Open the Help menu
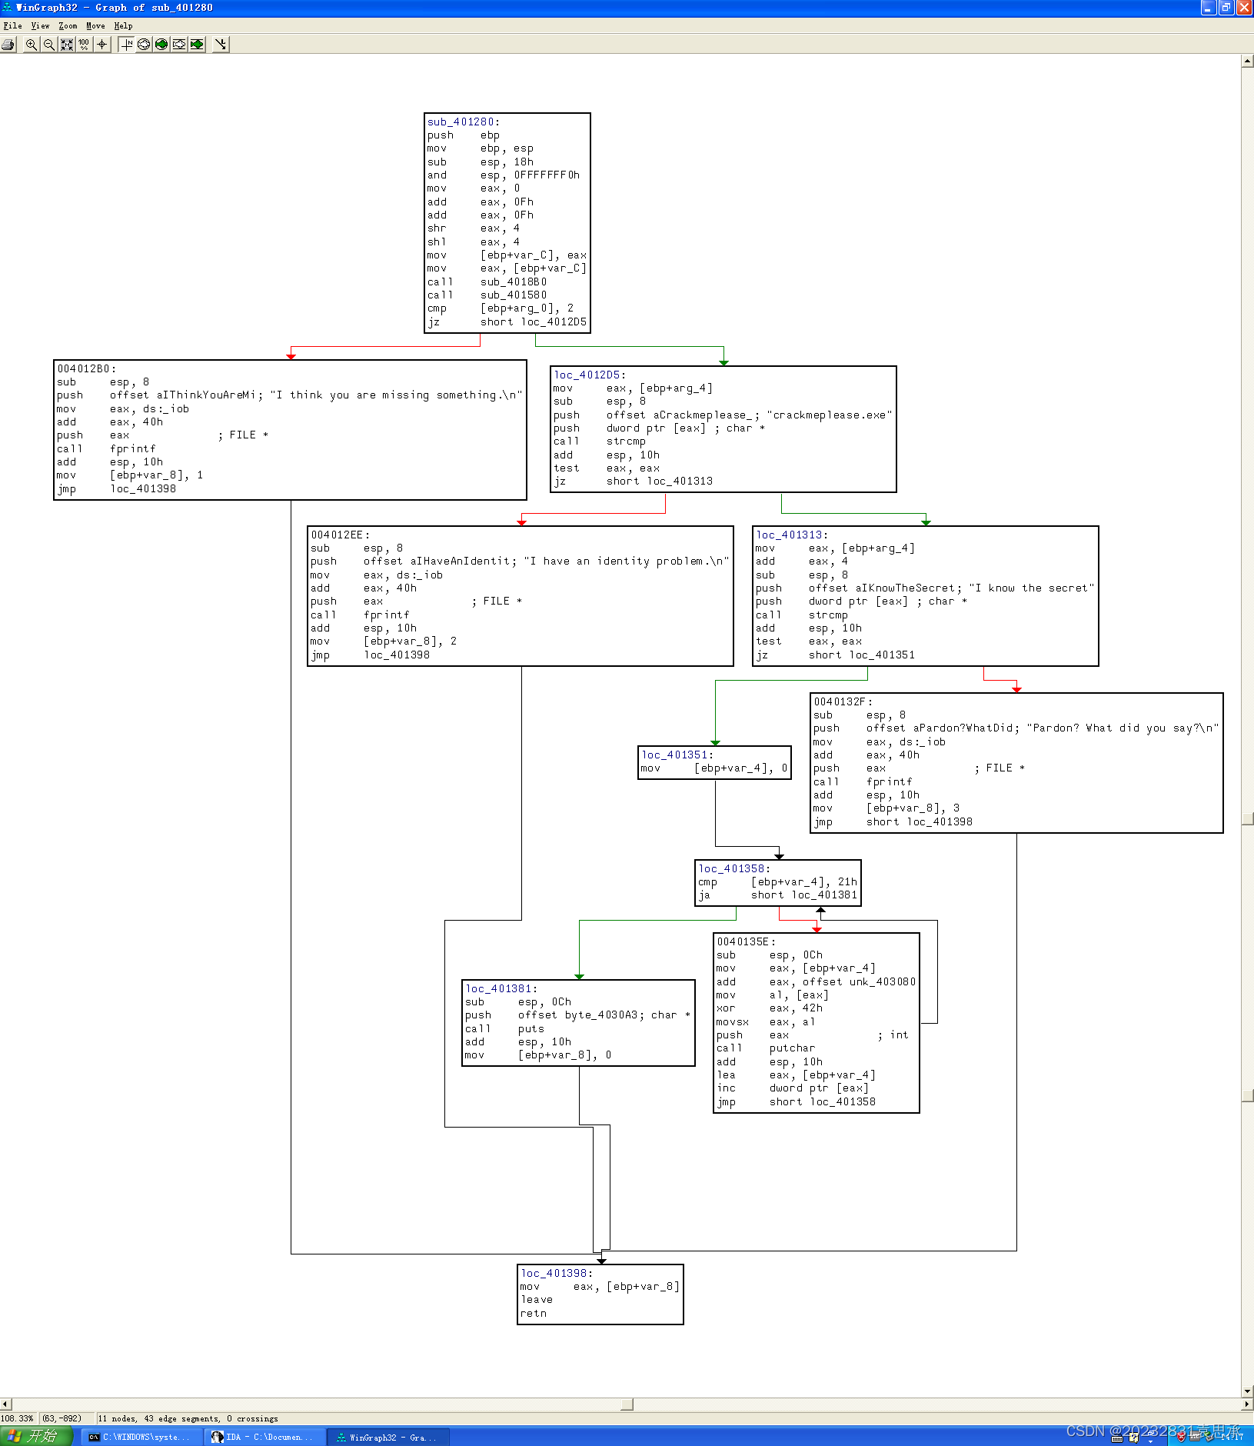This screenshot has height=1446, width=1254. click(x=123, y=26)
